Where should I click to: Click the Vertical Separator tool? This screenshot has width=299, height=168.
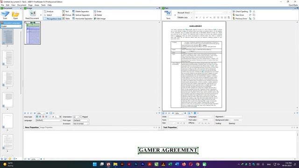(x=81, y=15)
